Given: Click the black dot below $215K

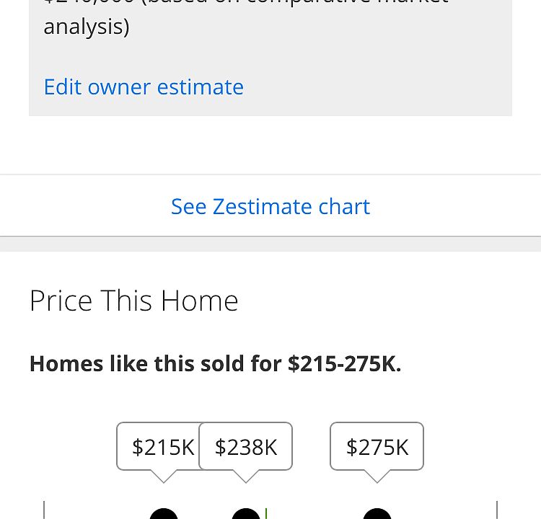Looking at the screenshot, I should coord(164,514).
